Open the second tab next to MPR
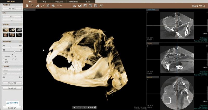208x110 pixels. 44,2
